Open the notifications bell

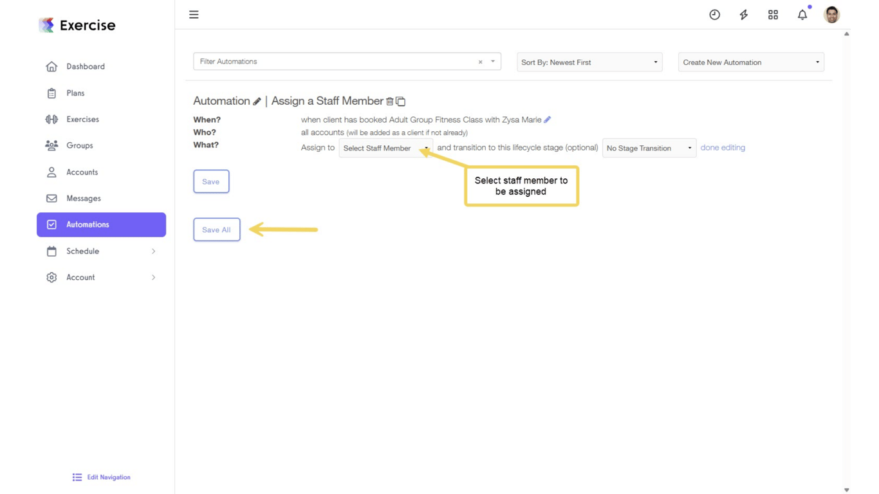point(802,14)
